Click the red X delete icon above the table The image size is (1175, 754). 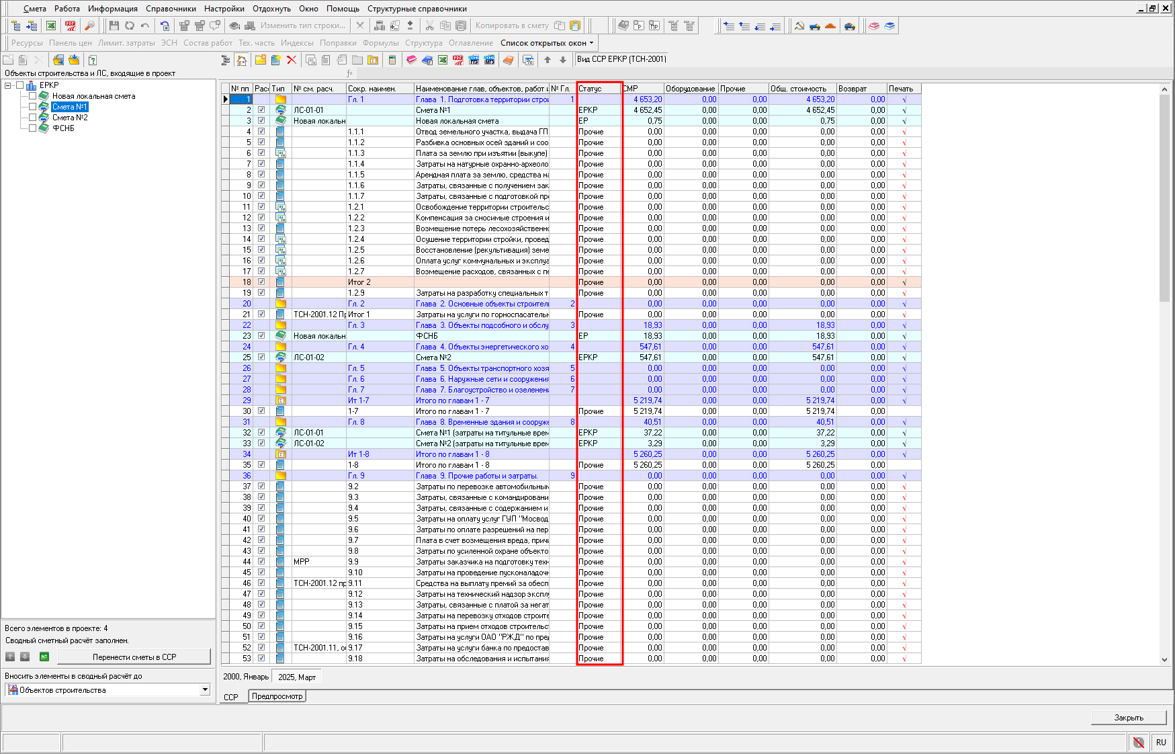click(292, 60)
